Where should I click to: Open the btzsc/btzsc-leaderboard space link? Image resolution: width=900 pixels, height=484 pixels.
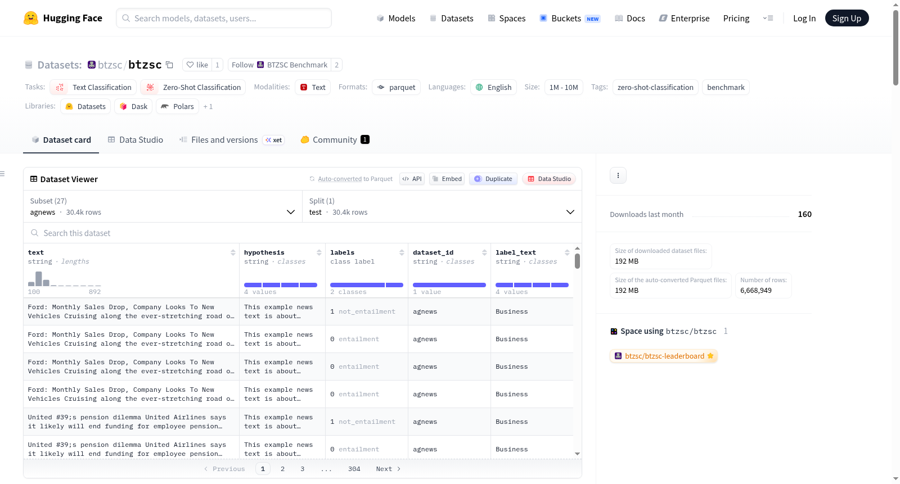click(x=664, y=356)
